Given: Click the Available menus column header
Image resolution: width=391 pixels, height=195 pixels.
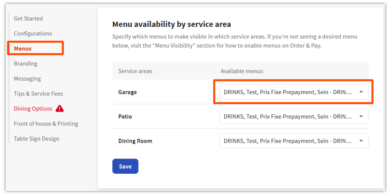Looking at the screenshot, I should [x=242, y=71].
